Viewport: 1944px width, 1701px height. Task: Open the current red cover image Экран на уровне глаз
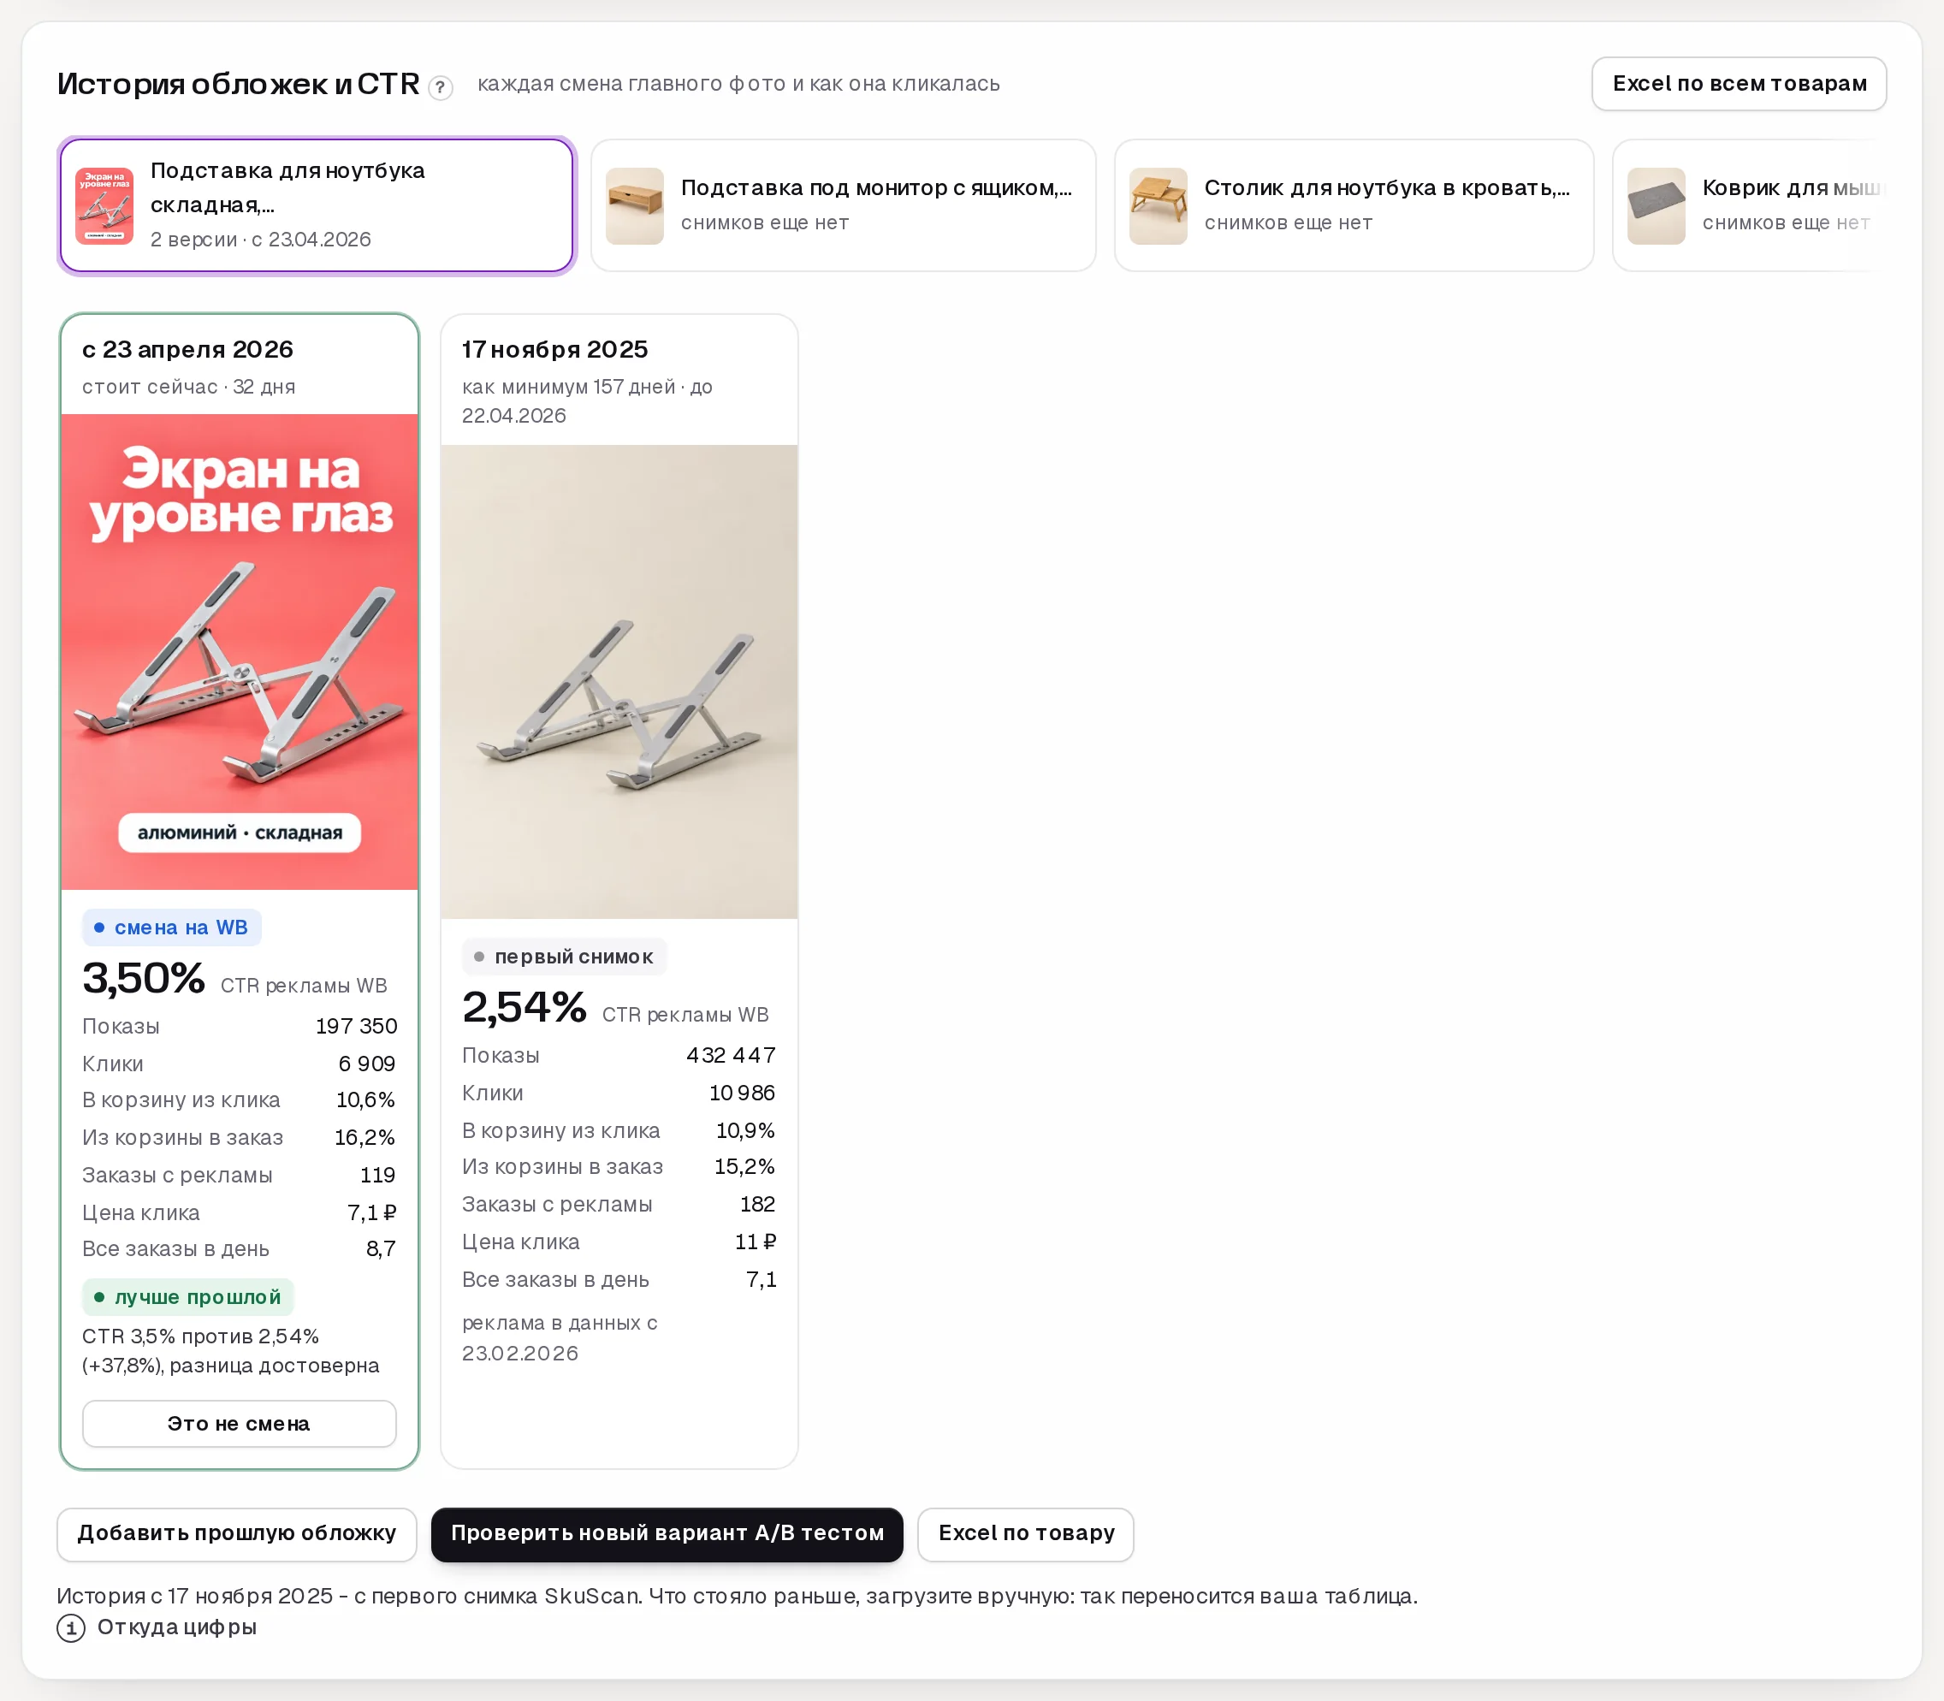click(x=240, y=651)
